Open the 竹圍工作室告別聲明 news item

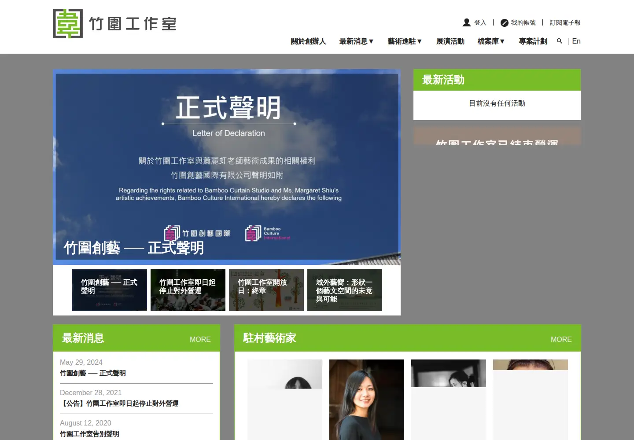[89, 434]
